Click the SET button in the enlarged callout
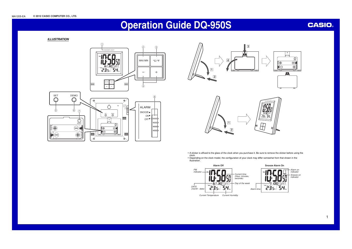 (x=56, y=100)
